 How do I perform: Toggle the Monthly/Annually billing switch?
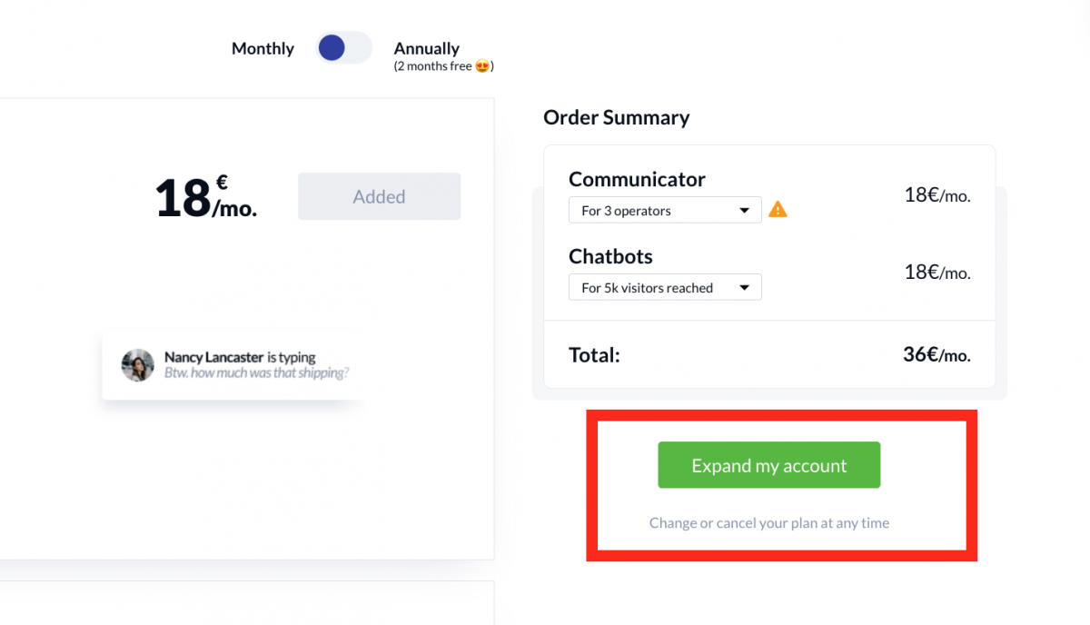point(344,48)
